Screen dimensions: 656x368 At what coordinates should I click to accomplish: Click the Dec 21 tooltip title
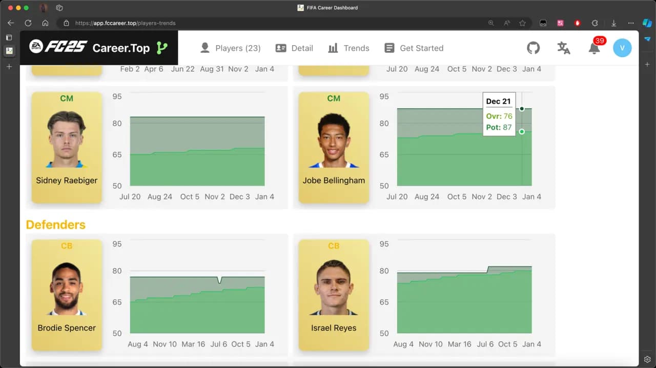tap(498, 101)
